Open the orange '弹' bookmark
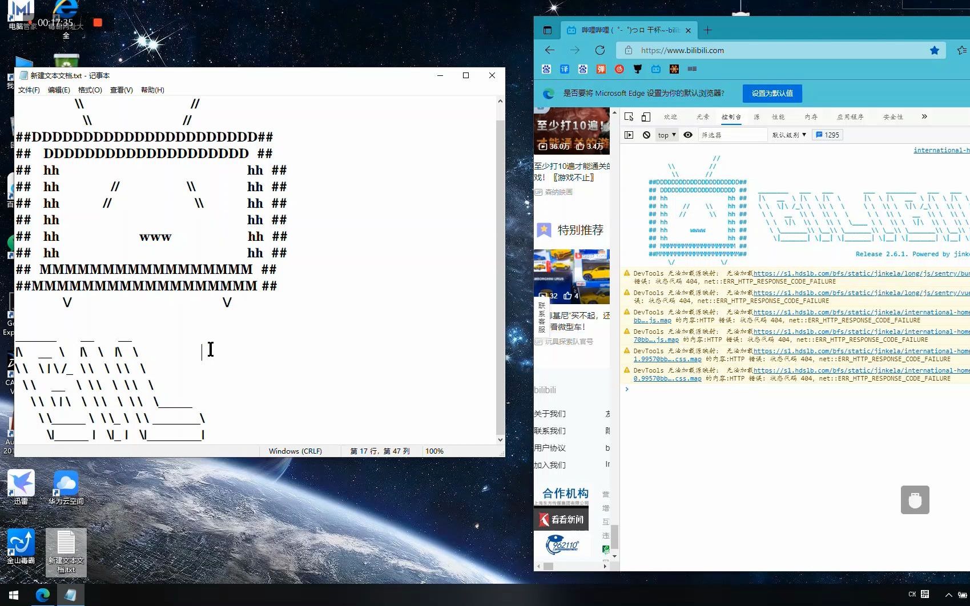The width and height of the screenshot is (970, 606). [601, 69]
